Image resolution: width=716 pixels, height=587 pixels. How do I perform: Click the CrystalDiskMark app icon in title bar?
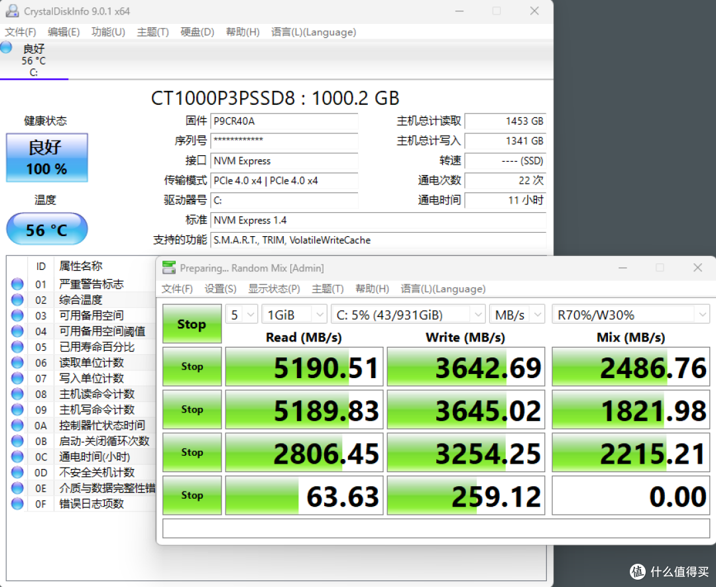(169, 268)
